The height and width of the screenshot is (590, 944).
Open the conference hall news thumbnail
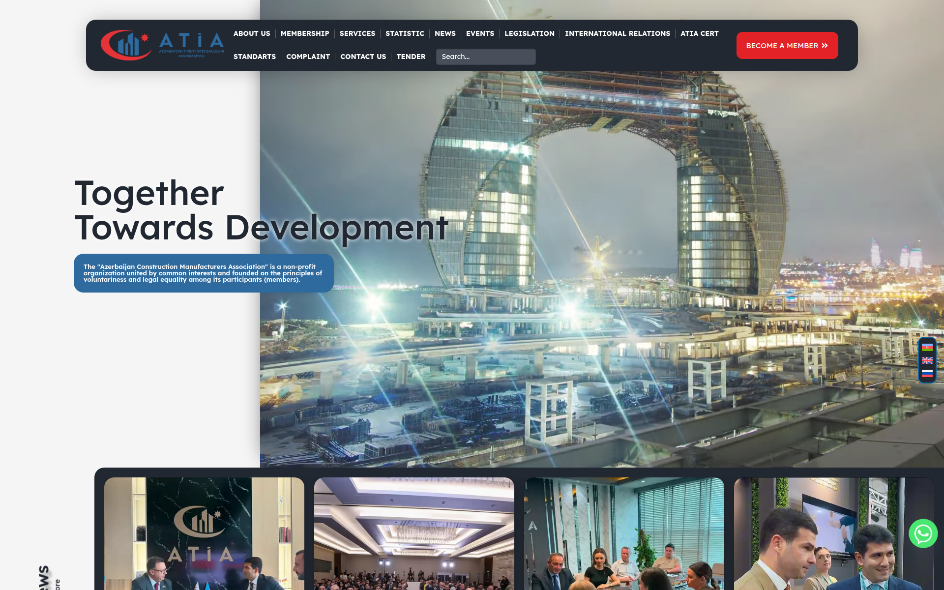coord(414,533)
